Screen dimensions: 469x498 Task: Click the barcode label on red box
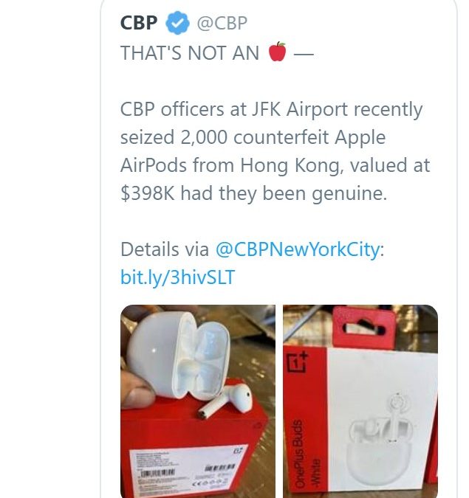coord(188,471)
